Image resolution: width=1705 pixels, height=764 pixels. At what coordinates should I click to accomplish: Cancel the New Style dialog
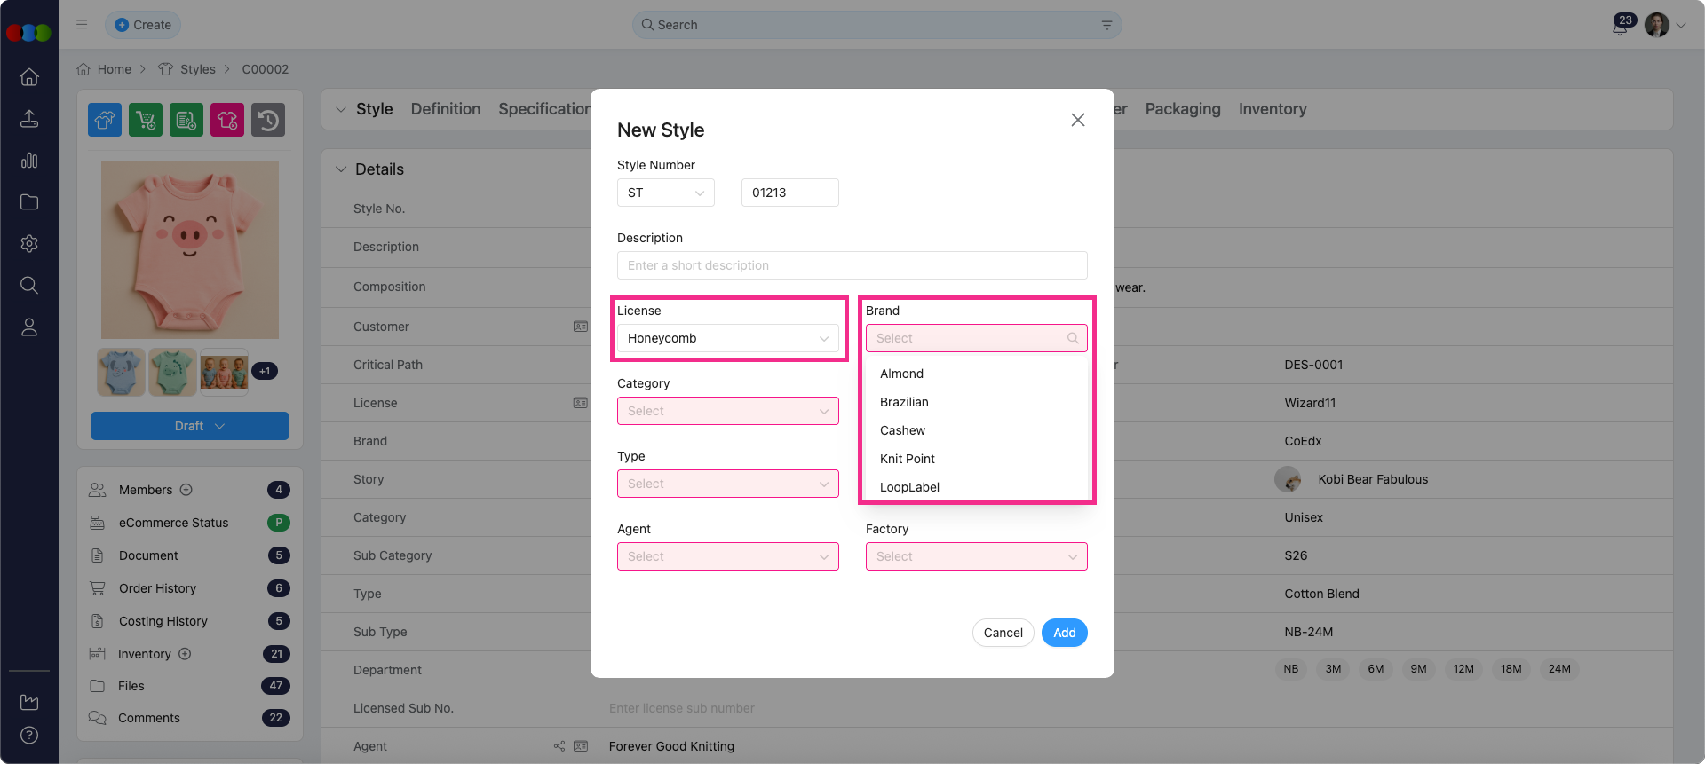point(1003,633)
